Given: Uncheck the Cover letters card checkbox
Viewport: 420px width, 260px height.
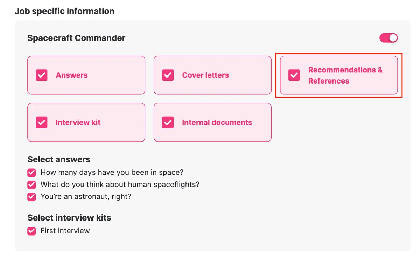Looking at the screenshot, I should pos(168,75).
